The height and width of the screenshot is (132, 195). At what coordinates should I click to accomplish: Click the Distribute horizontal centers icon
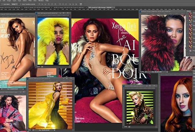[x=73, y=4]
